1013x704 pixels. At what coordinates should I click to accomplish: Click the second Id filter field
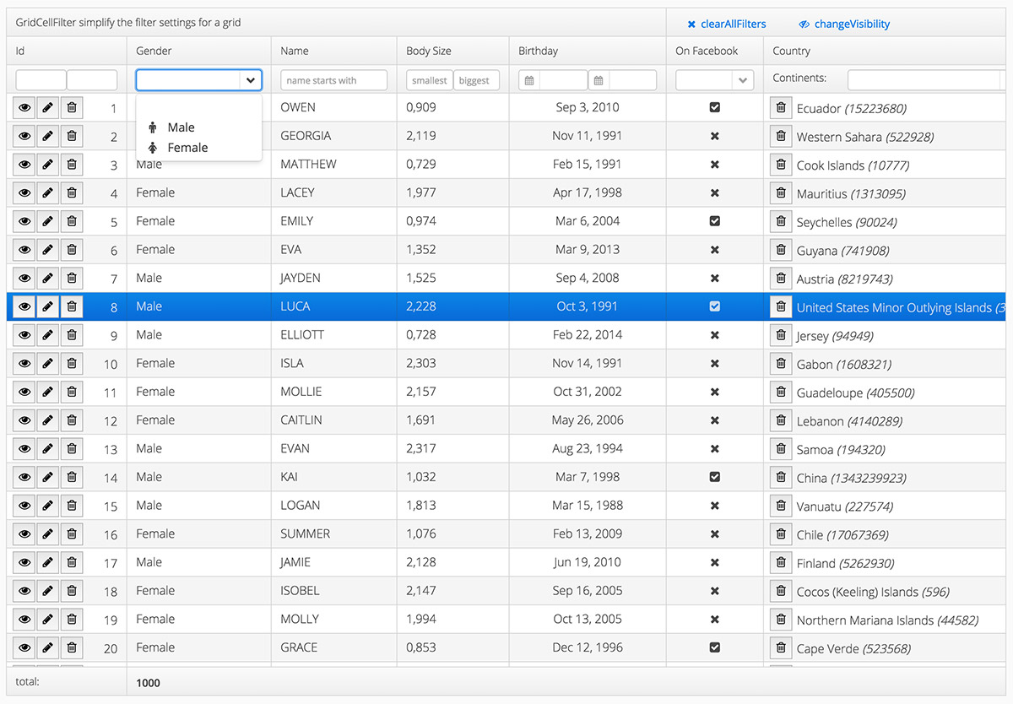pyautogui.click(x=92, y=80)
